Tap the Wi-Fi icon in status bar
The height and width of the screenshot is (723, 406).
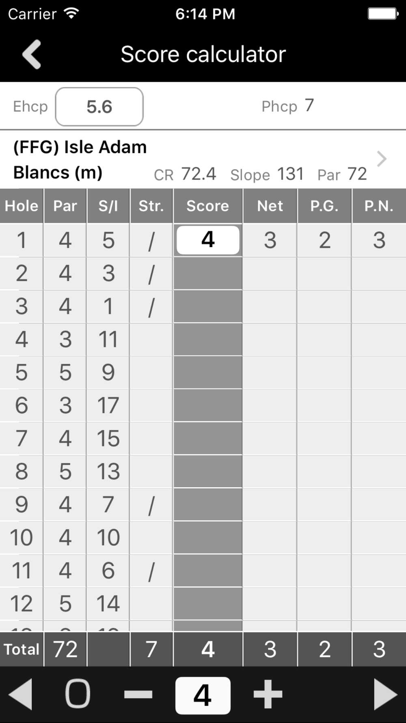(x=71, y=13)
